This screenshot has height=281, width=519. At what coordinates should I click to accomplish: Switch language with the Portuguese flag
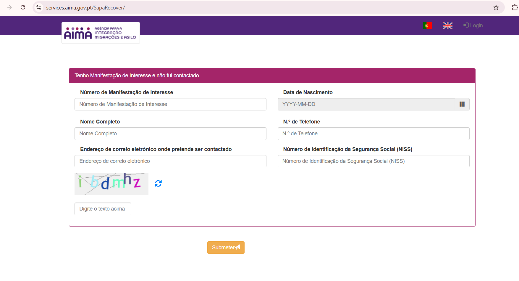[427, 26]
